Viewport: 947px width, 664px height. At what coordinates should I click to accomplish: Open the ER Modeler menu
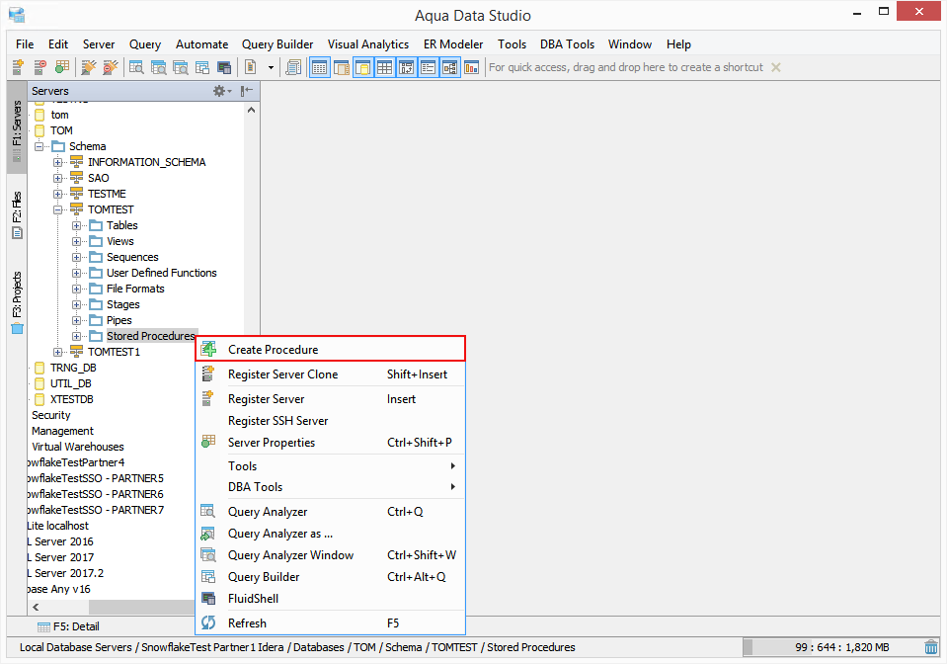click(453, 44)
